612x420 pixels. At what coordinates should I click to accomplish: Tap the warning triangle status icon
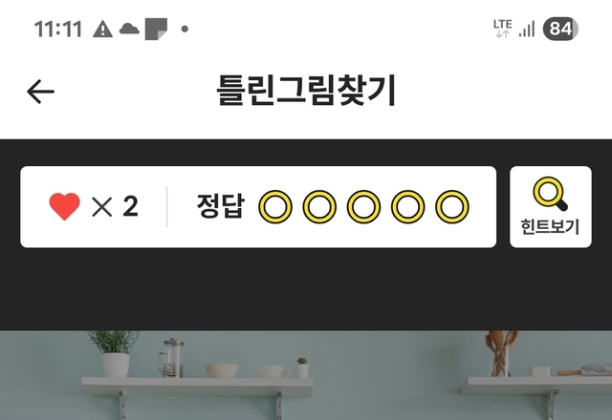click(x=102, y=30)
